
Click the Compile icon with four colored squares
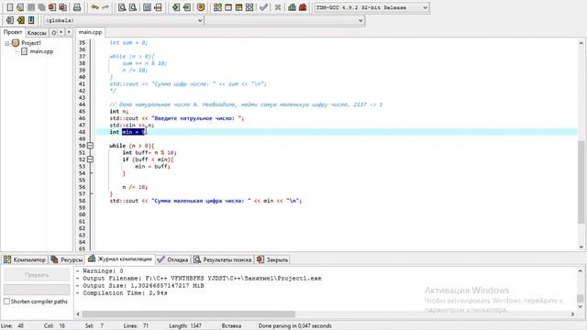[x=217, y=7]
